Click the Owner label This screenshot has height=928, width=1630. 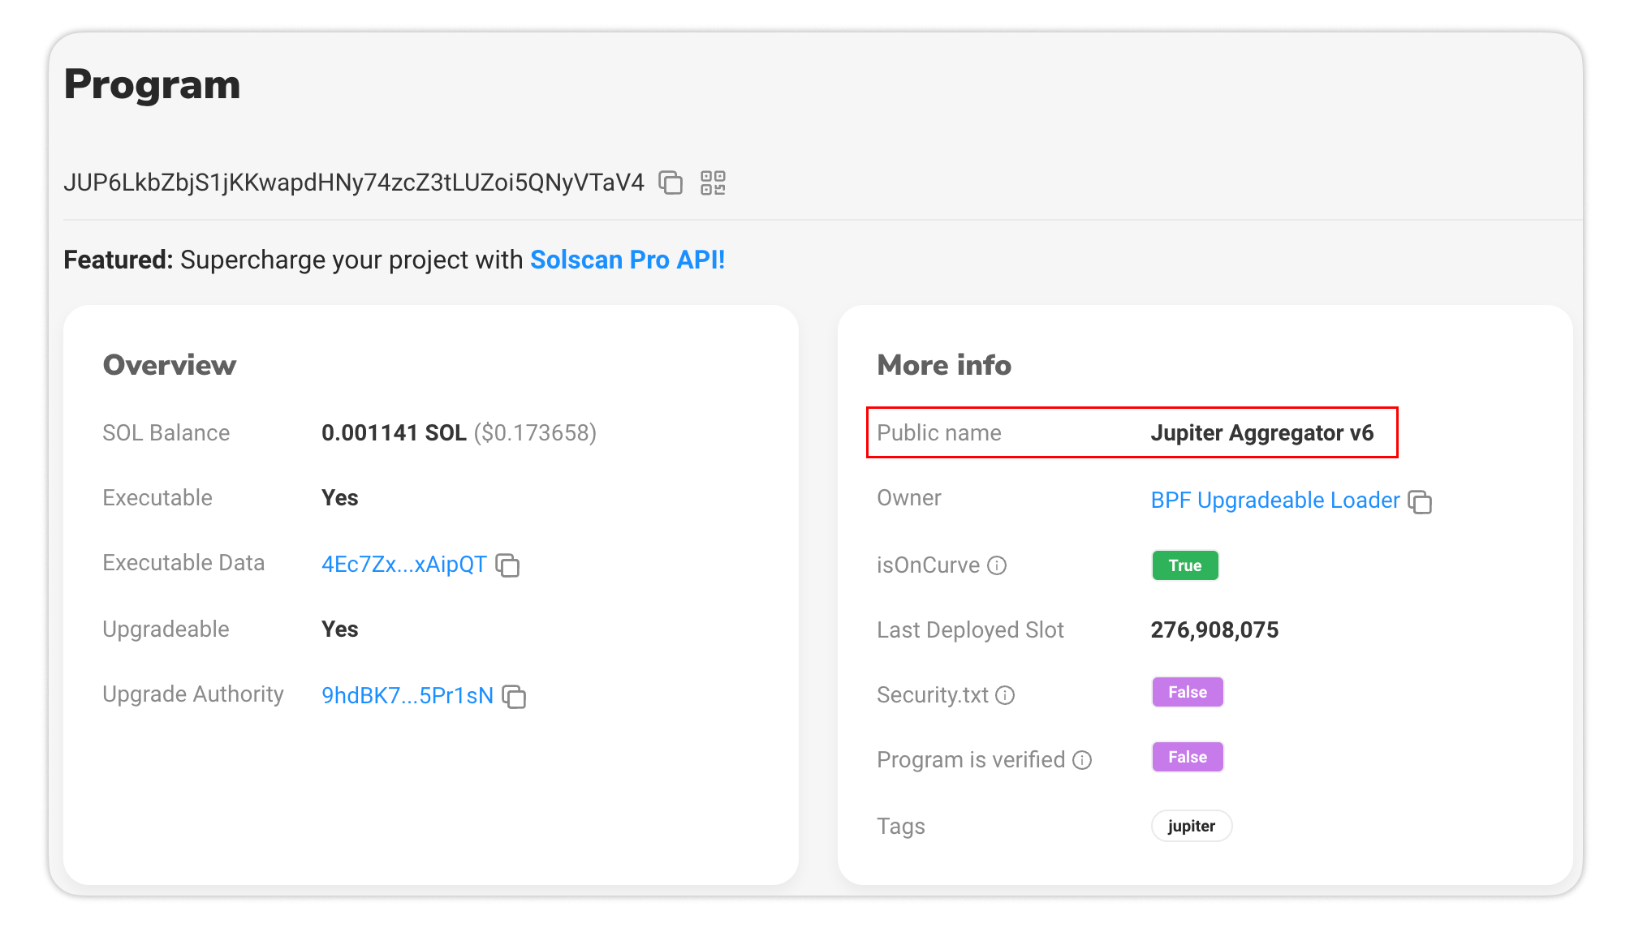(909, 498)
